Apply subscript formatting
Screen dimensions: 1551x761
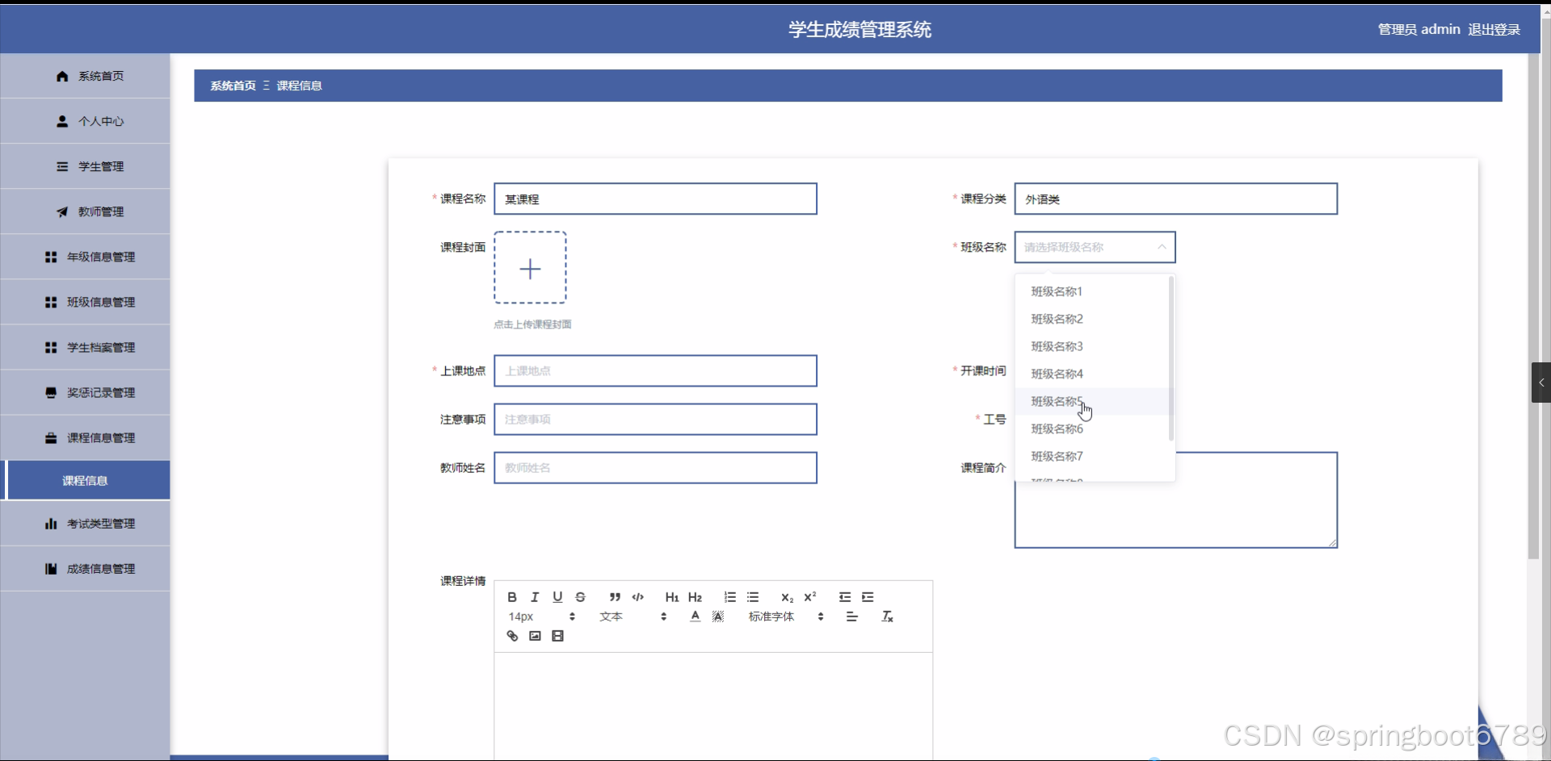coord(787,597)
